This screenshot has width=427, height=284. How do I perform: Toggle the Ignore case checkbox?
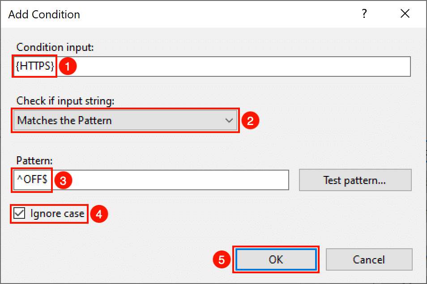point(19,213)
